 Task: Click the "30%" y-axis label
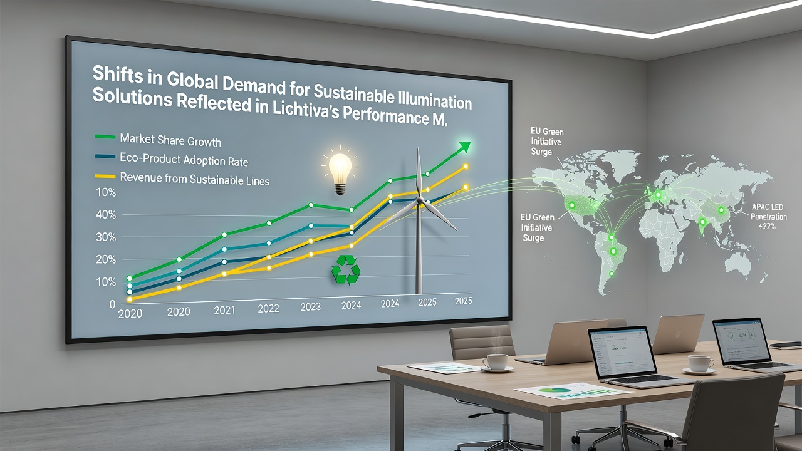tap(105, 237)
